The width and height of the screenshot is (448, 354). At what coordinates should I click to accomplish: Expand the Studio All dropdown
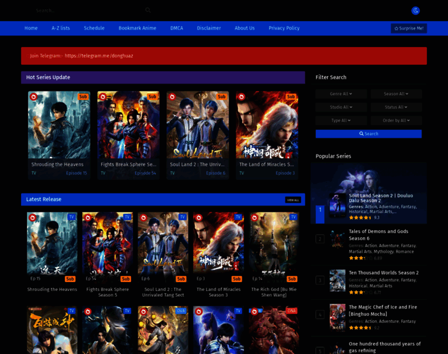pos(341,107)
